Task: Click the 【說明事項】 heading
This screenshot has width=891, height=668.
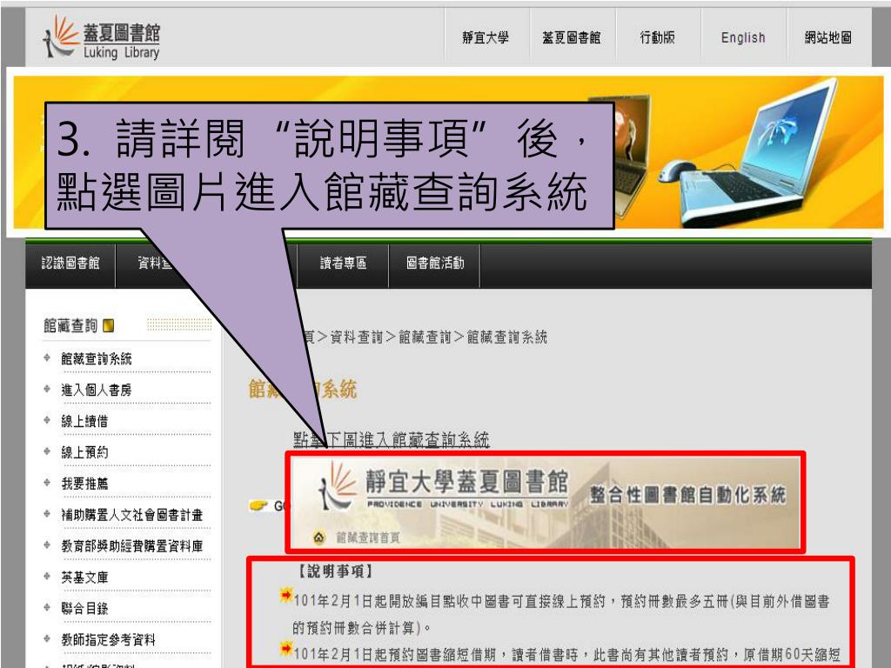Action: coord(335,571)
